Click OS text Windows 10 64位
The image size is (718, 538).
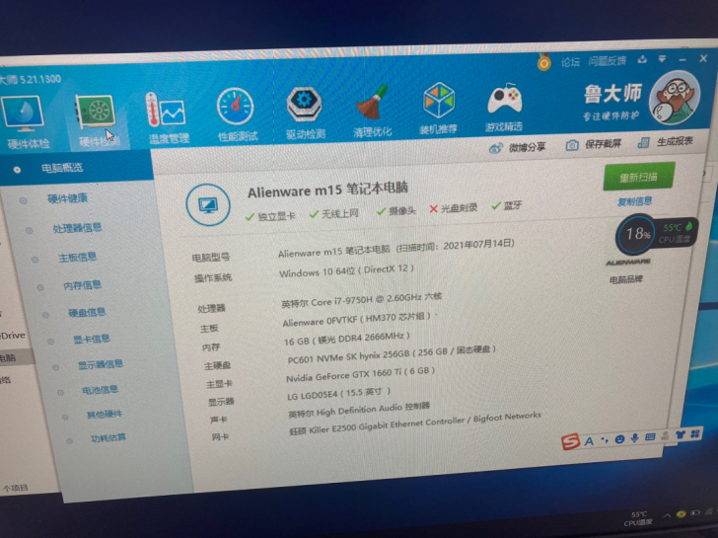click(x=346, y=271)
